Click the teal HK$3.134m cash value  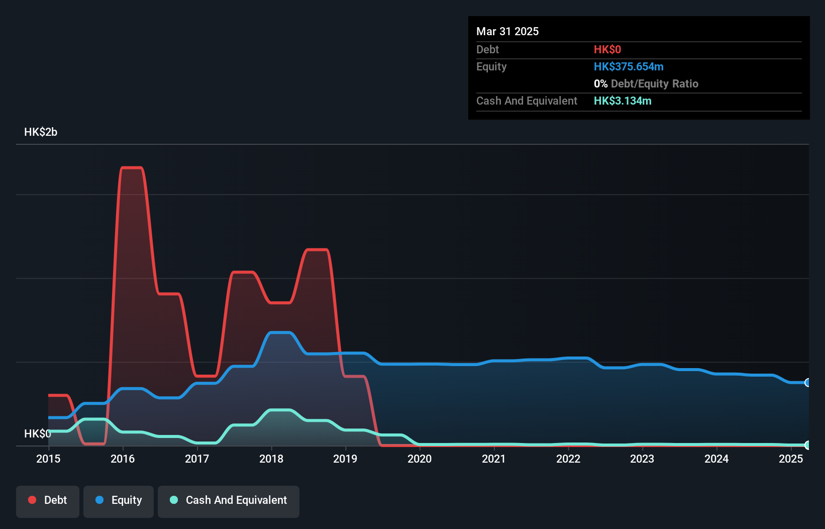(x=623, y=101)
